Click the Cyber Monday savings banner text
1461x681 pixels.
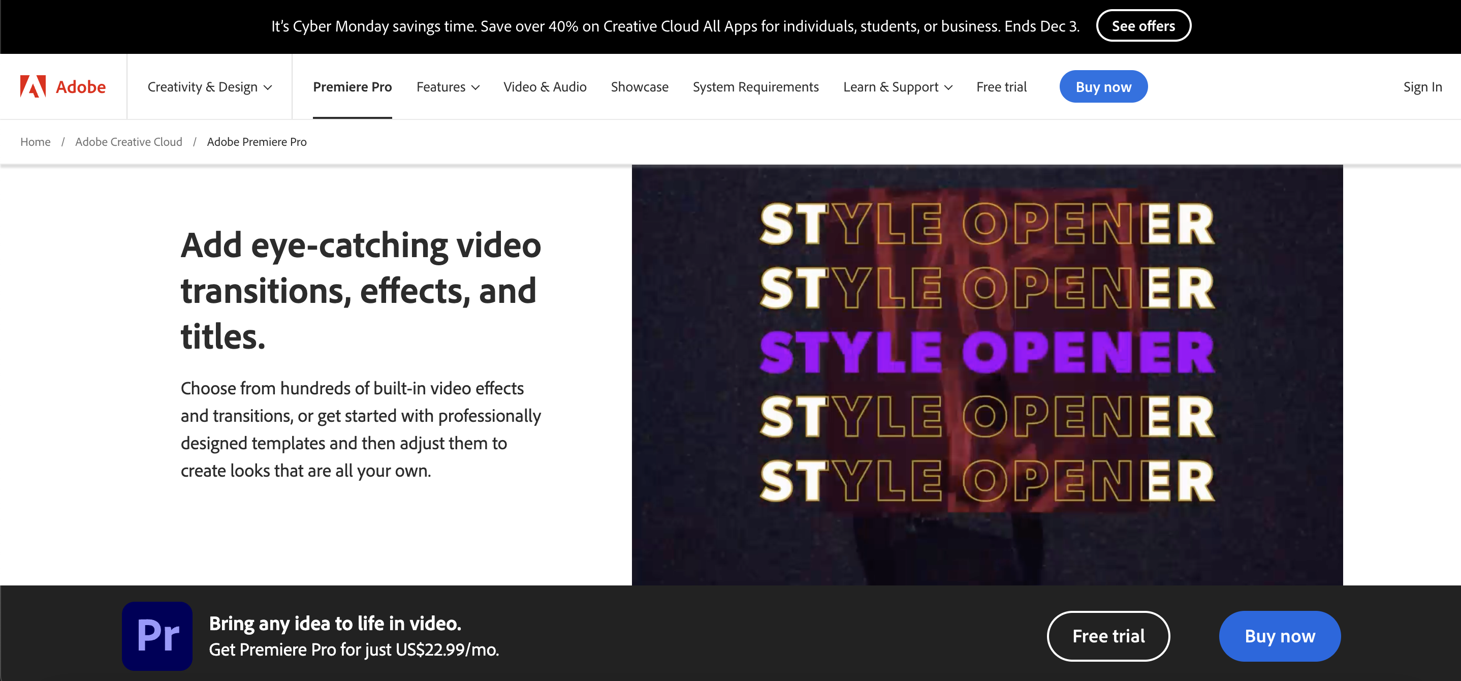675,26
